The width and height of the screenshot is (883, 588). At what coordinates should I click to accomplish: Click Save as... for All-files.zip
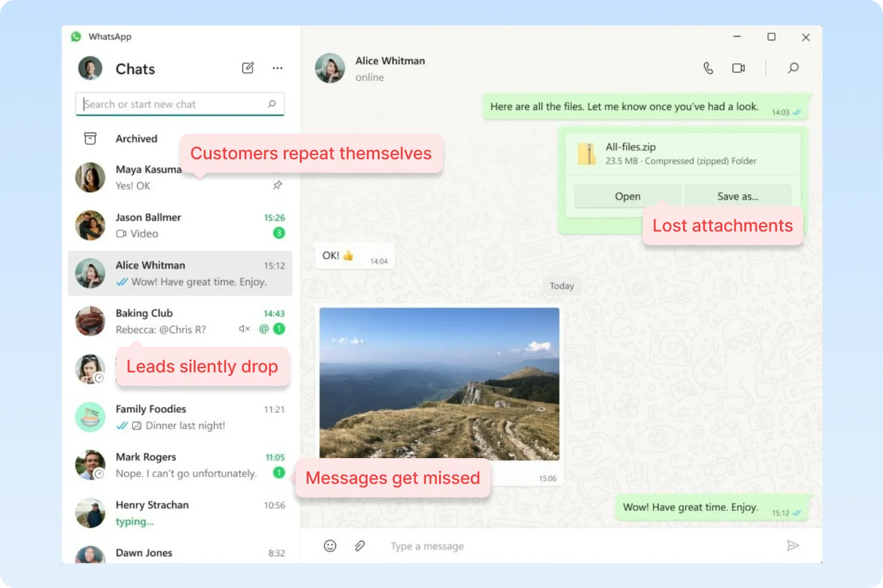(738, 197)
